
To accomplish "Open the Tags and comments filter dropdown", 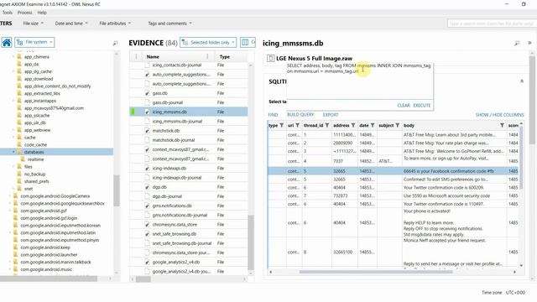I will click(169, 23).
